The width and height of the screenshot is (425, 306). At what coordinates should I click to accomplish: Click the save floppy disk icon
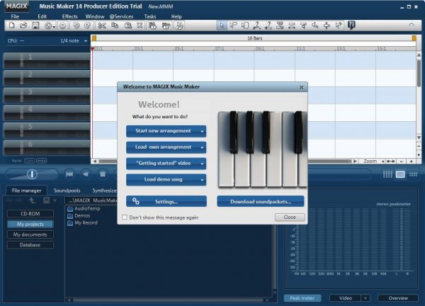[x=35, y=25]
